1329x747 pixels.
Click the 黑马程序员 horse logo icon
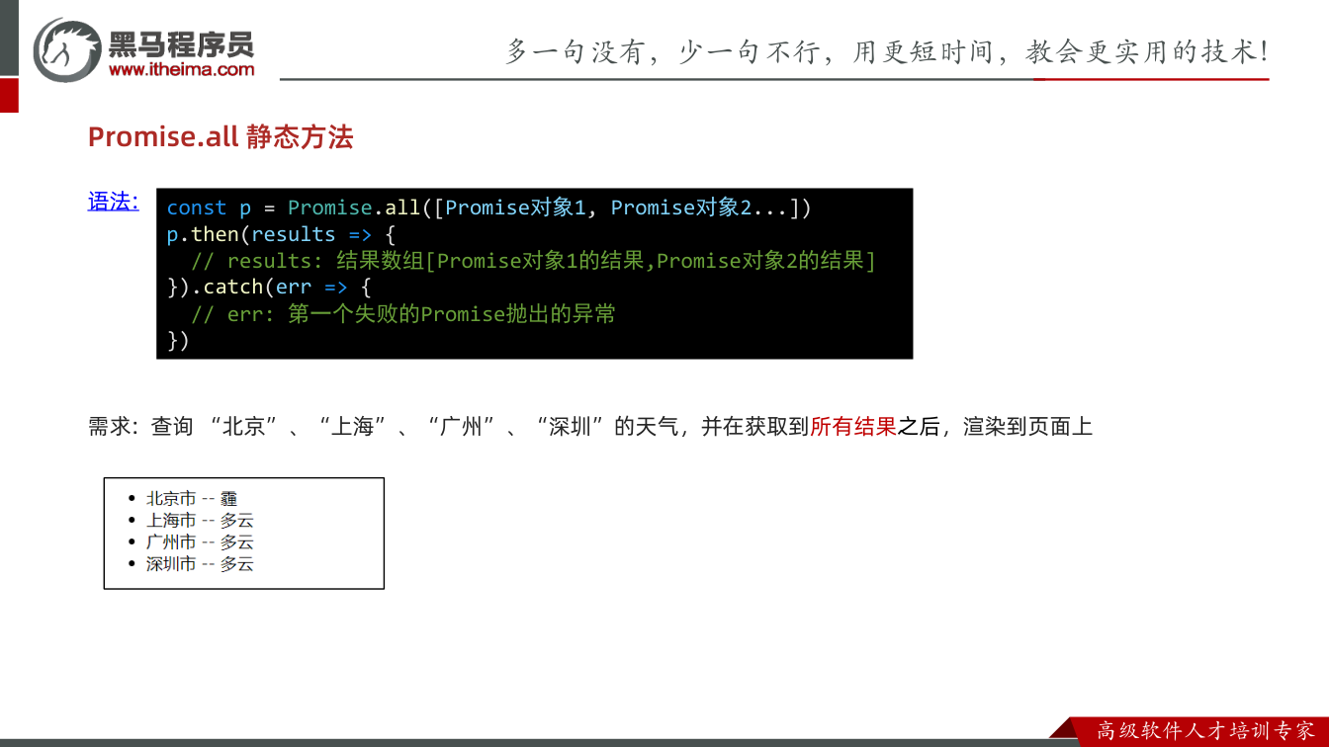click(x=67, y=48)
